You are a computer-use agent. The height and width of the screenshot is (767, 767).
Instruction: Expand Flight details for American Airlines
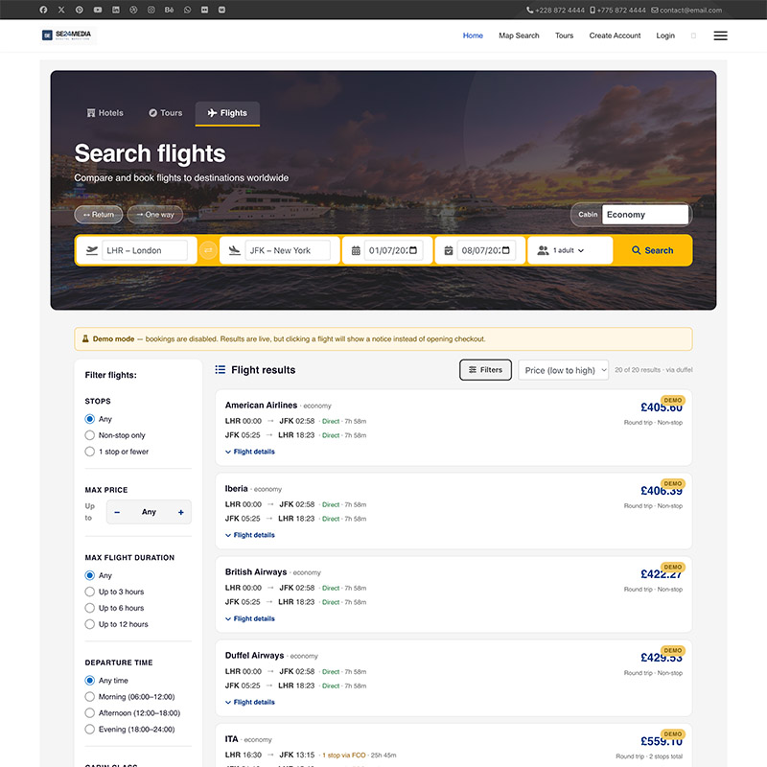[x=250, y=452]
